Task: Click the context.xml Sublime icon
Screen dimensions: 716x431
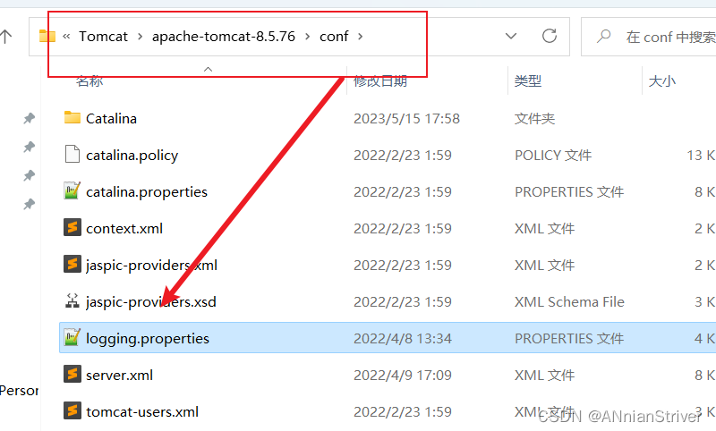Action: click(72, 227)
